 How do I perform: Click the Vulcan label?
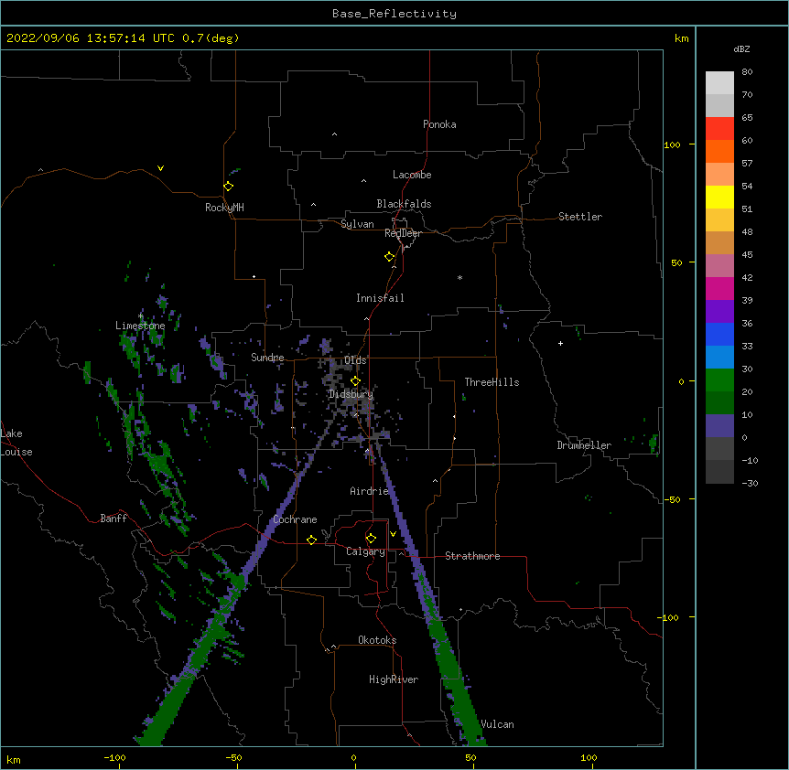tap(497, 724)
